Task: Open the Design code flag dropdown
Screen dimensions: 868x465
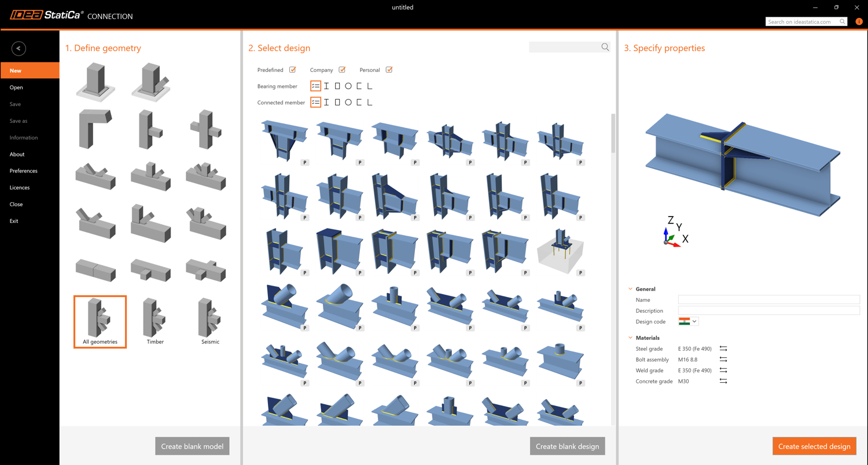Action: (x=688, y=321)
